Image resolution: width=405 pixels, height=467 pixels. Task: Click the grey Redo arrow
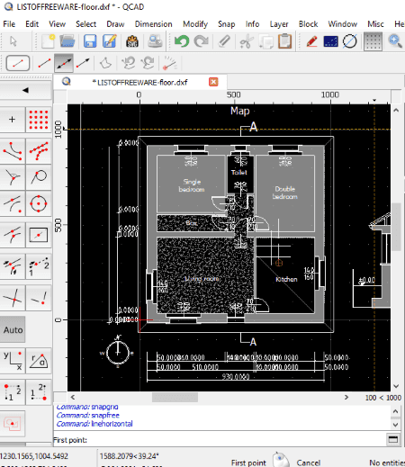[x=202, y=41]
